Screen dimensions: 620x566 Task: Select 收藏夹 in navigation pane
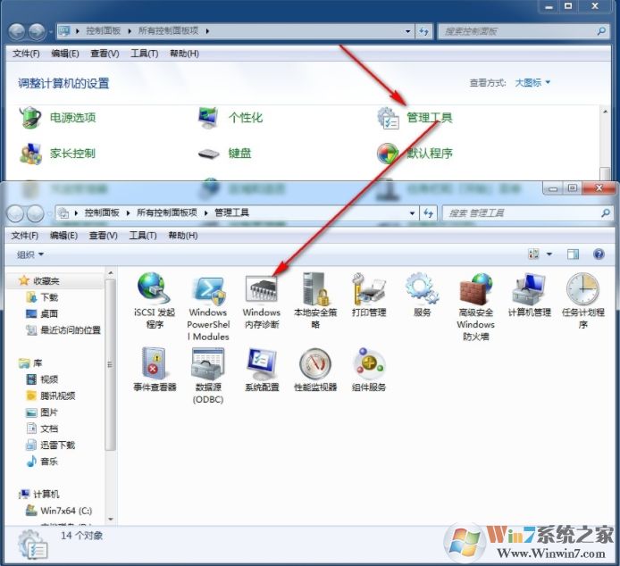46,281
